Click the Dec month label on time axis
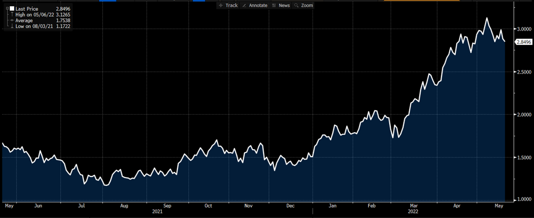This screenshot has height=218, width=534. (x=290, y=206)
